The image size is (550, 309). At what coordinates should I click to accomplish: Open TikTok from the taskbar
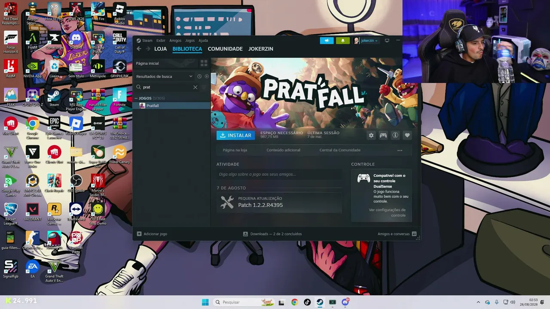[x=307, y=302]
